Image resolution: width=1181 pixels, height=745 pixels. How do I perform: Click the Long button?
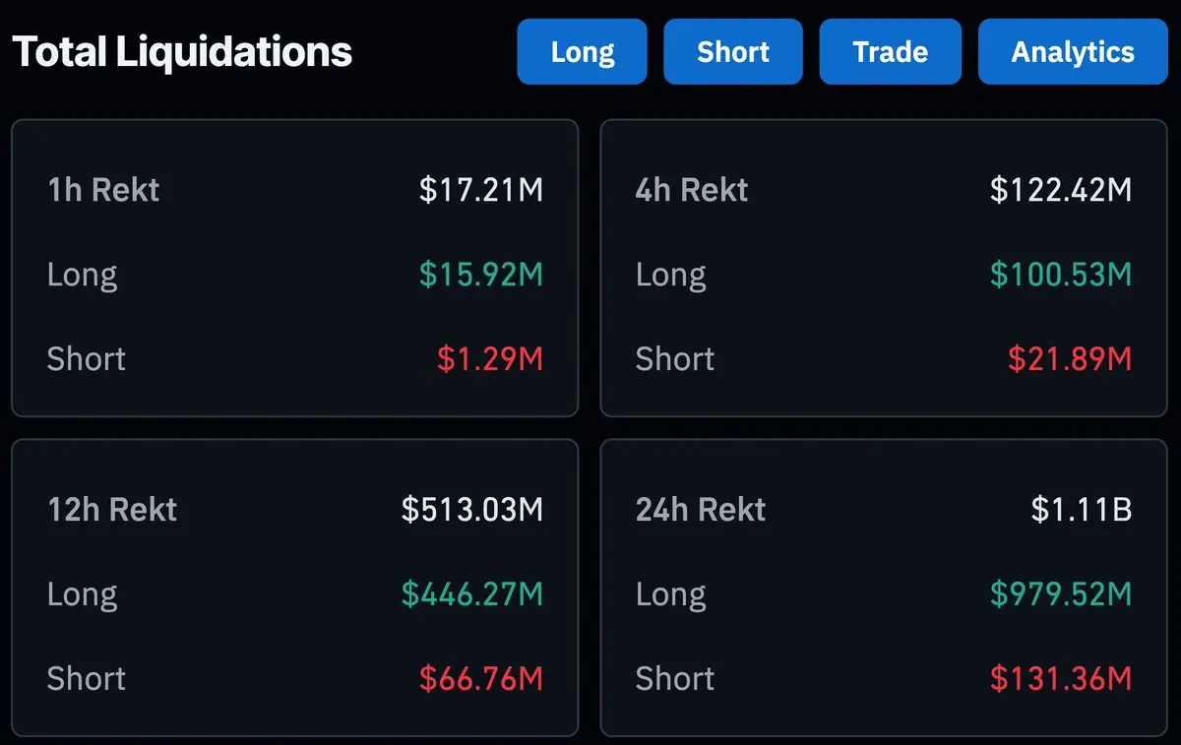tap(582, 51)
